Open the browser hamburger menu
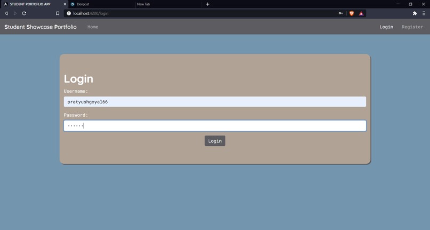This screenshot has height=230, width=430. click(x=424, y=13)
